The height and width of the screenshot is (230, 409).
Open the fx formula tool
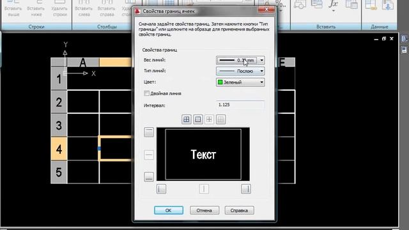tap(334, 4)
